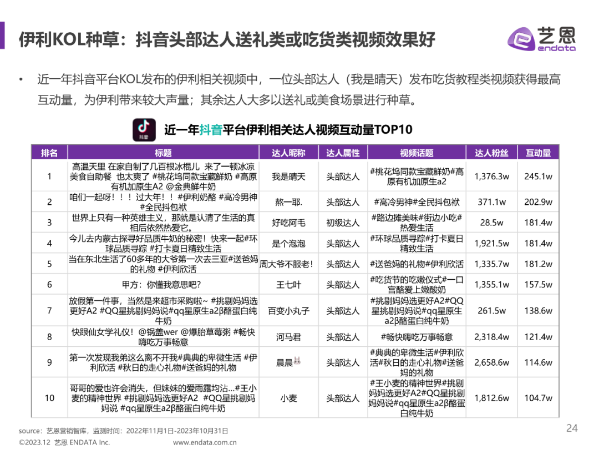The image size is (599, 449).
Task: Click the fans value 1,335.7w
Action: coord(491,264)
